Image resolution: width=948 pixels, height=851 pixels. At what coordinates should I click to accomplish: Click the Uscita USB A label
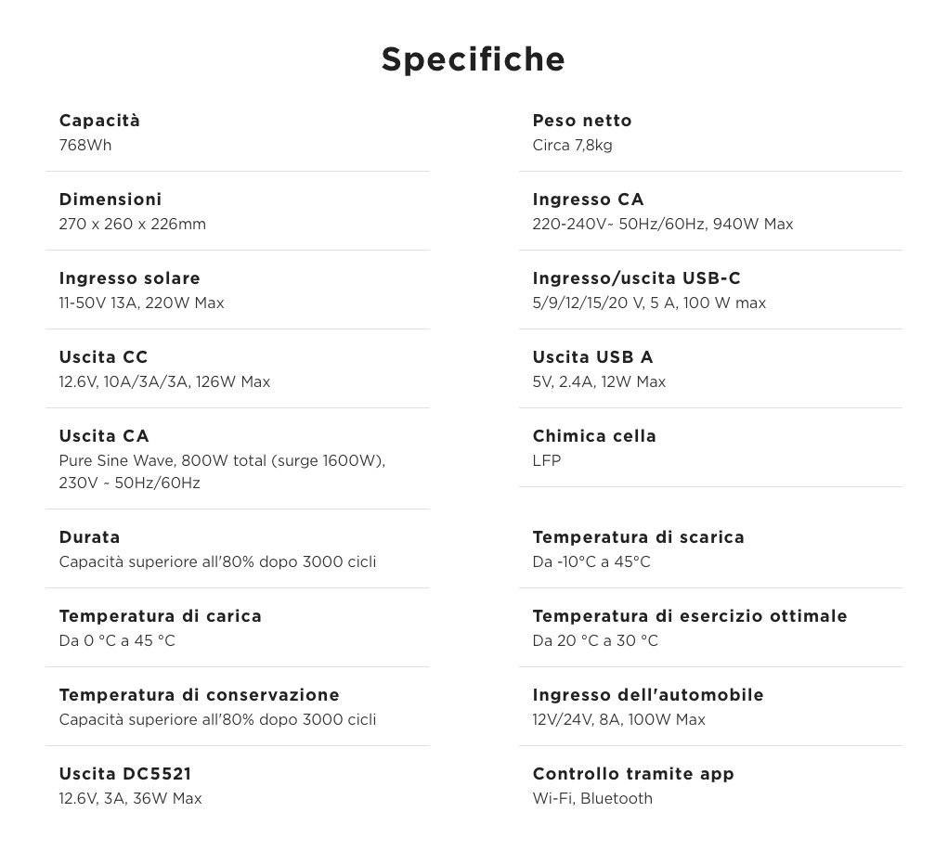point(593,357)
